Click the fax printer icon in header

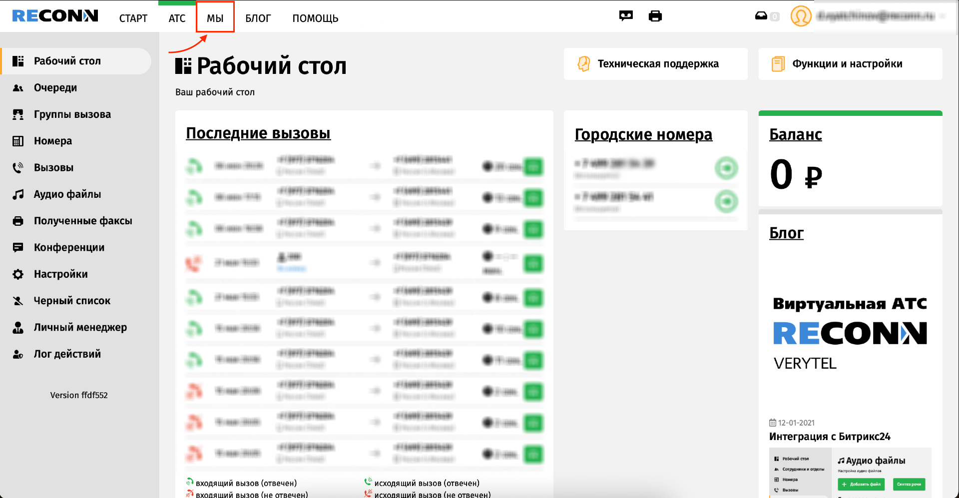(x=655, y=16)
